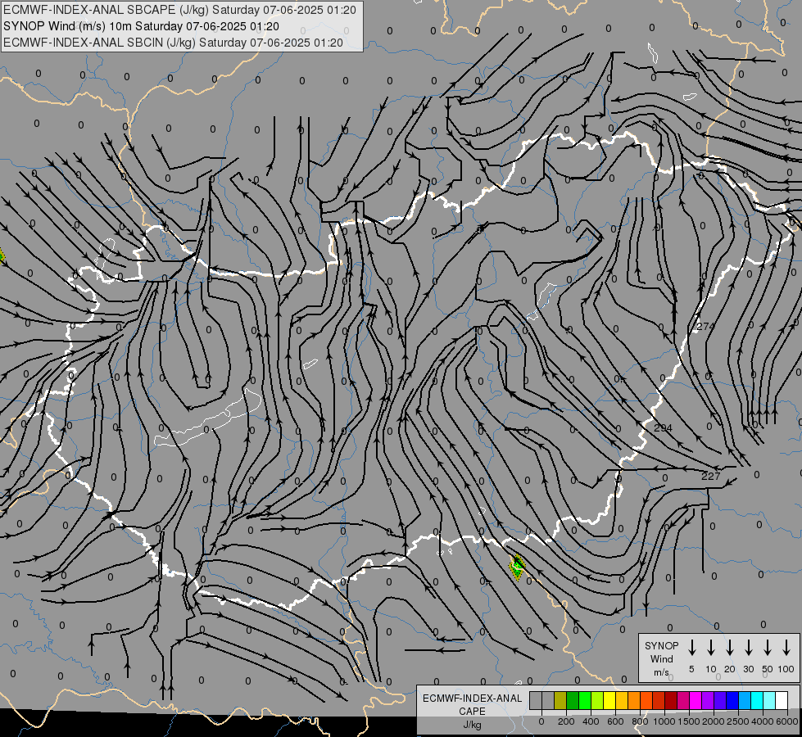Select the magenta swatch after the 1500 tick
Screen dimensions: 802x737
point(696,700)
